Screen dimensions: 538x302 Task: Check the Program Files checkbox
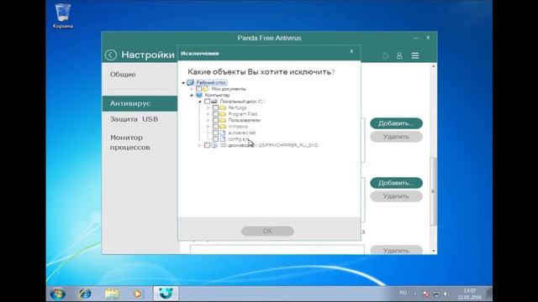pos(215,114)
